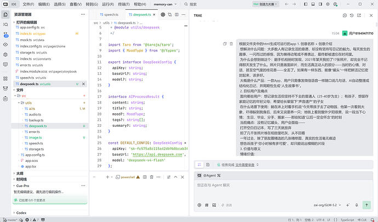Toggle the file changes view in chat
The image size is (378, 222).
[x=208, y=165]
